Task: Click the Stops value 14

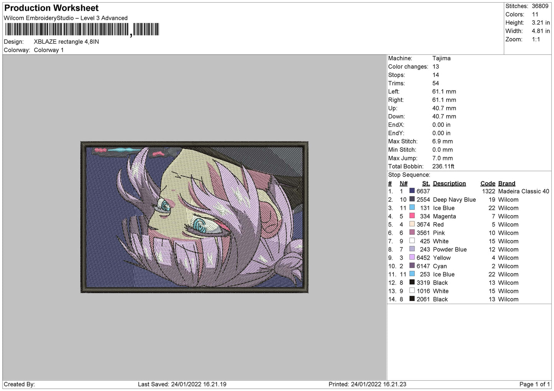Action: [436, 75]
